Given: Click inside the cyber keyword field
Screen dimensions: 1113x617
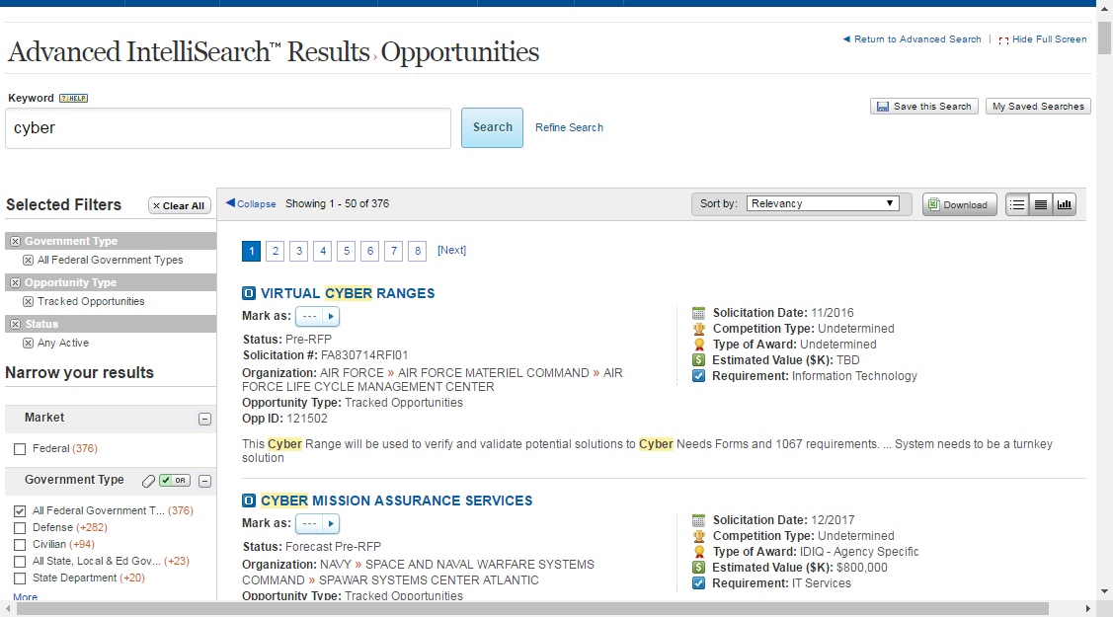Looking at the screenshot, I should click(227, 128).
